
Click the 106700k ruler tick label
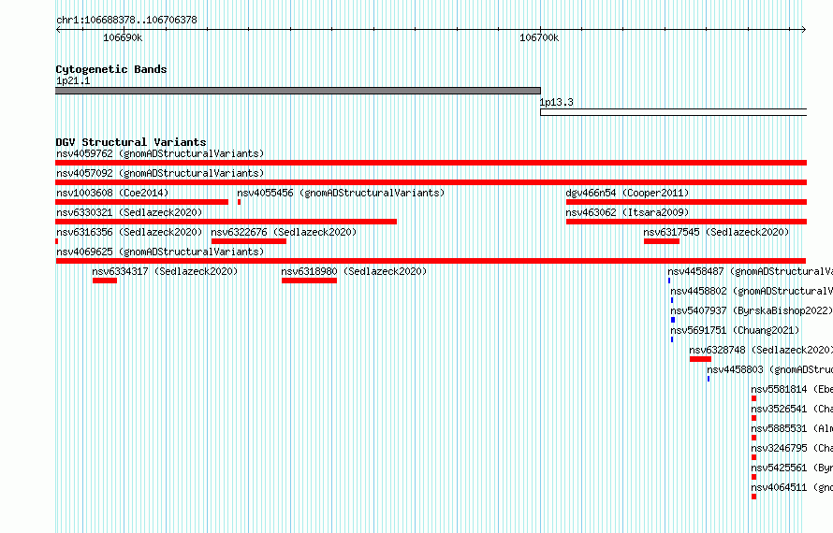[x=539, y=37]
